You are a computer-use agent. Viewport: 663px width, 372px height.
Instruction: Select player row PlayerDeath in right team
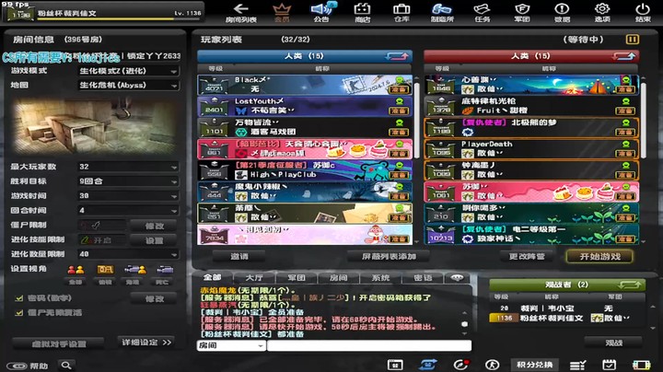531,149
